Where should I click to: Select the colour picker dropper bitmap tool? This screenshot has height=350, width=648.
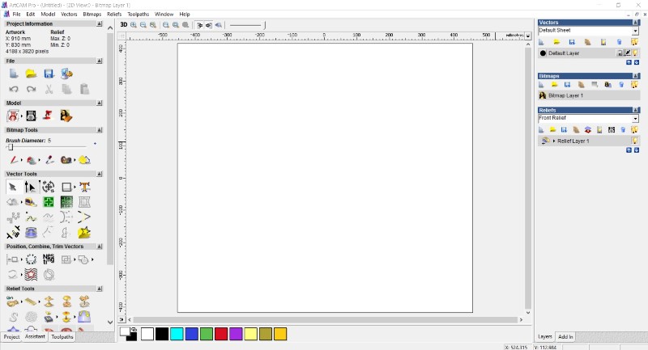pos(49,160)
